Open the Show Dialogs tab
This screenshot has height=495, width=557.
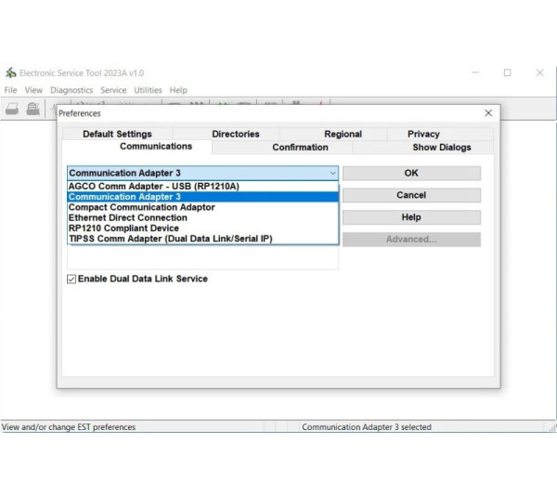coord(441,147)
